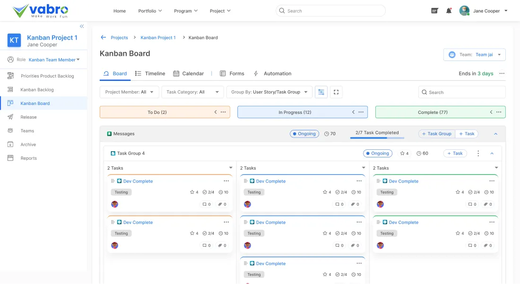Open Task Group 4 vertical dots menu
The height and width of the screenshot is (284, 520).
point(478,154)
